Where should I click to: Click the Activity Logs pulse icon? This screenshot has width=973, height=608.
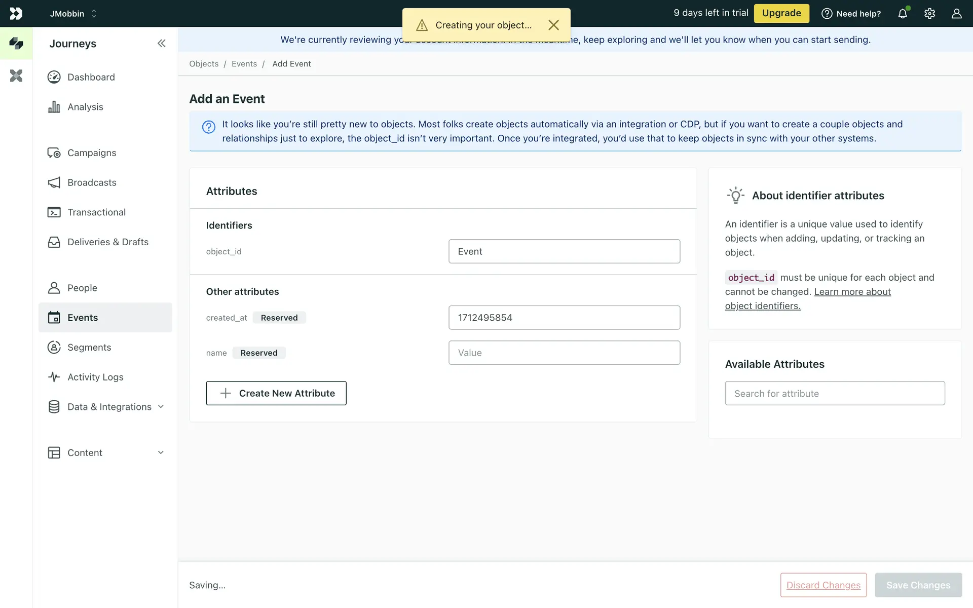(x=54, y=377)
